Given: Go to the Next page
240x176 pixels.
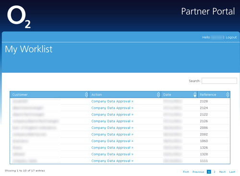Looking at the screenshot, I should (222, 172).
